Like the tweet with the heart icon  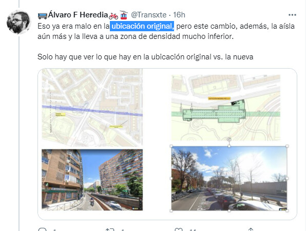[x=179, y=229]
